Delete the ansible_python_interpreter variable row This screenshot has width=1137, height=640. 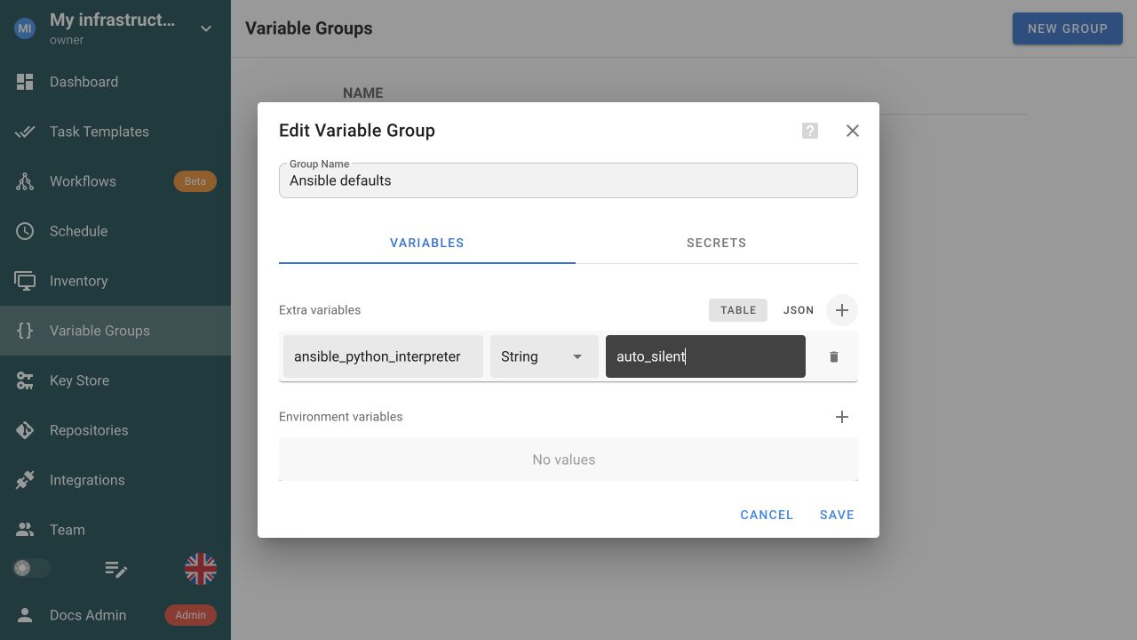pyautogui.click(x=834, y=356)
